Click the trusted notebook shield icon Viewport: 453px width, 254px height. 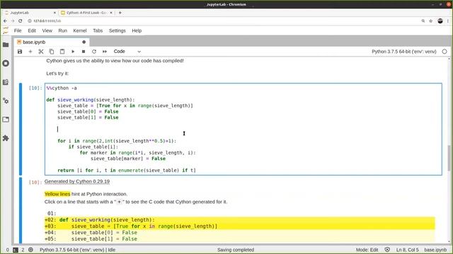(387, 250)
